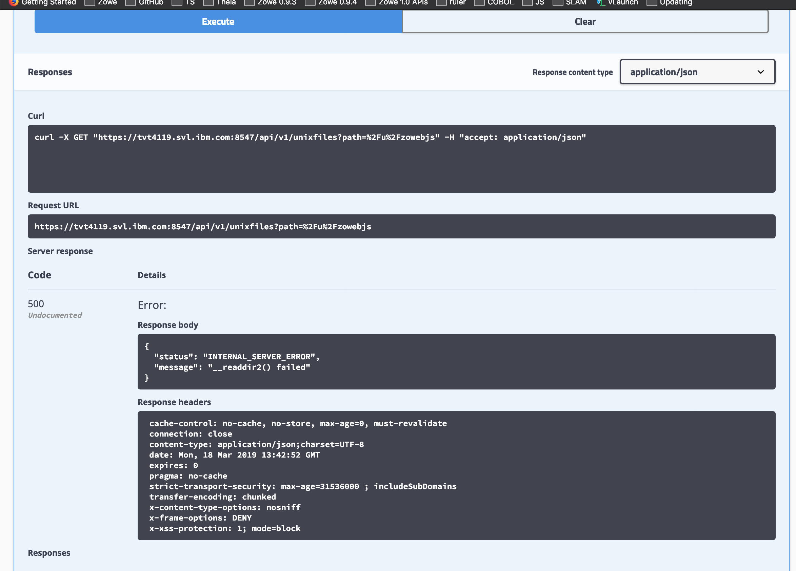796x571 pixels.
Task: Click the Request URL text box
Action: pos(401,227)
